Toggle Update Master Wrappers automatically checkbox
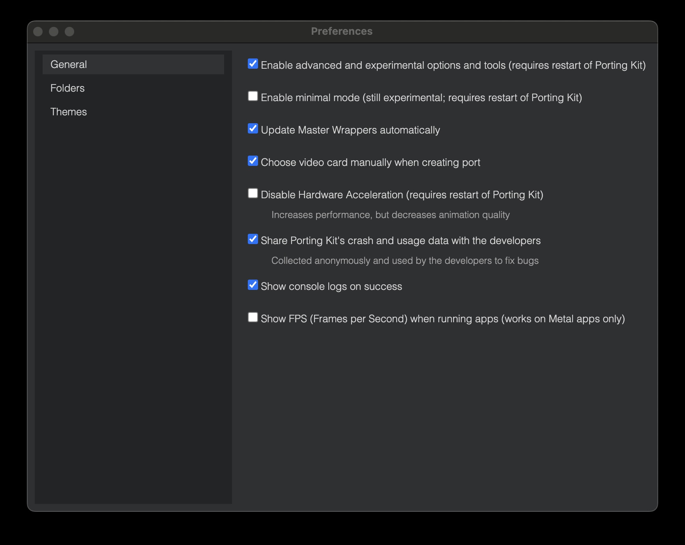Screen dimensions: 685x545 (253, 129)
